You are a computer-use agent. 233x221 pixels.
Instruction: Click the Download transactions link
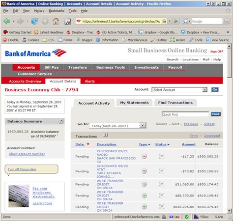[212, 136]
